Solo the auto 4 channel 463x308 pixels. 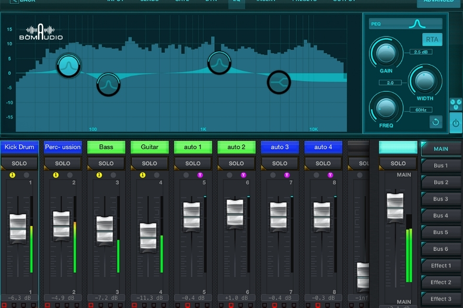click(323, 164)
